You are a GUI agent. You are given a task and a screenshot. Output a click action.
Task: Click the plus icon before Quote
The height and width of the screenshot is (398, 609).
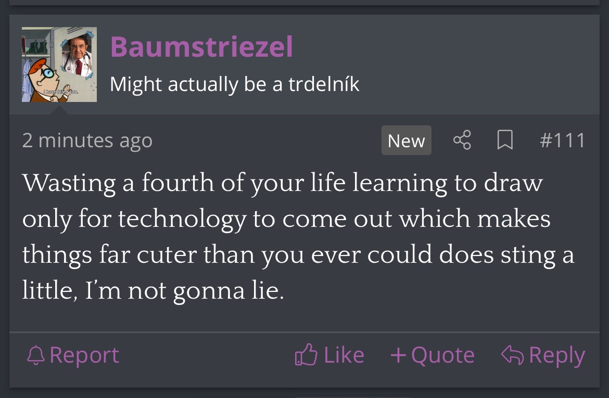pyautogui.click(x=398, y=355)
